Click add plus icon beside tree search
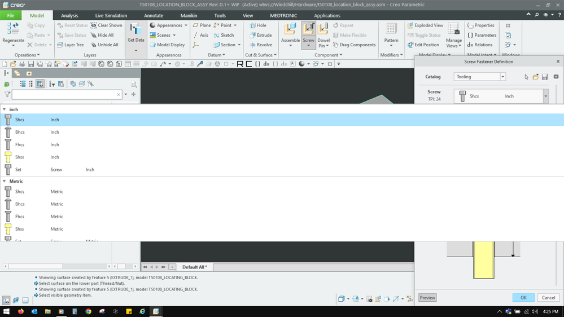The width and height of the screenshot is (564, 317). [x=133, y=94]
